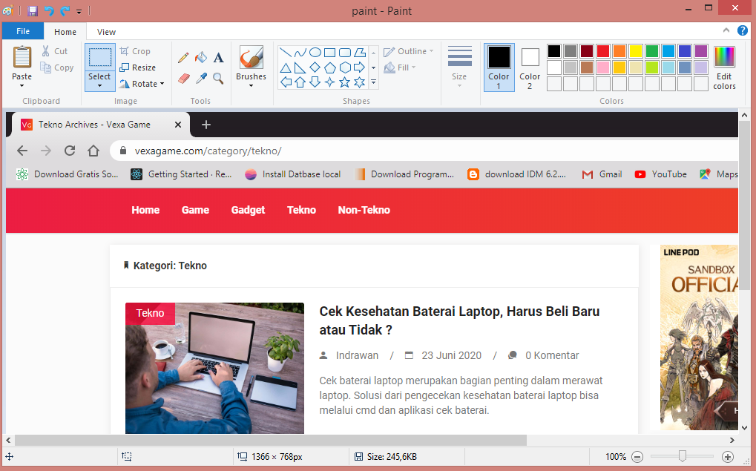Activate the Color picker tool
Image resolution: width=756 pixels, height=471 pixels.
200,79
